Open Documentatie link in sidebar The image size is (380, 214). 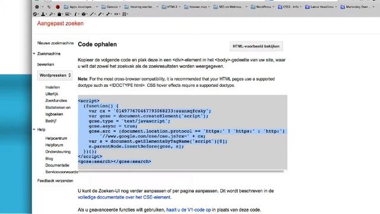pos(57,165)
